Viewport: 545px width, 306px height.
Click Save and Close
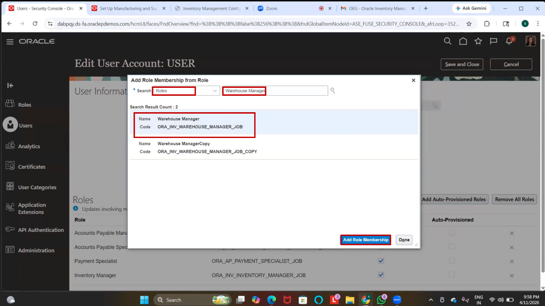tap(462, 64)
